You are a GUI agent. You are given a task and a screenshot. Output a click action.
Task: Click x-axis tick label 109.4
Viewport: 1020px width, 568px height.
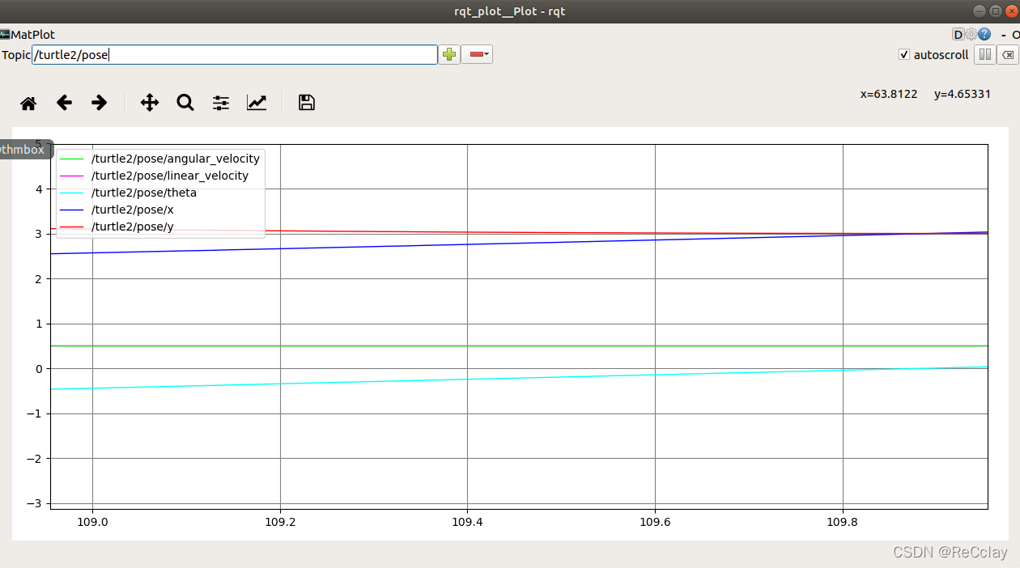pos(467,522)
